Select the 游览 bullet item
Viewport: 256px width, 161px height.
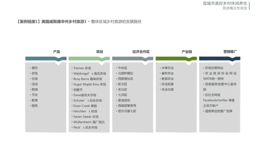click(35, 73)
